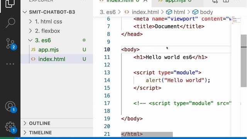The image size is (247, 139).
Task: Click line number 14 in the gutter
Action: click(107, 80)
